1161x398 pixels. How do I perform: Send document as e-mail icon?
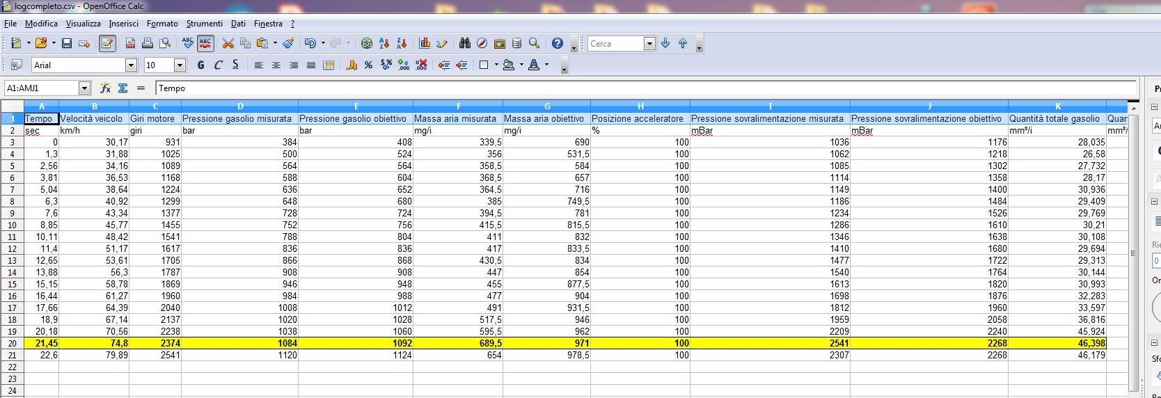pyautogui.click(x=84, y=43)
